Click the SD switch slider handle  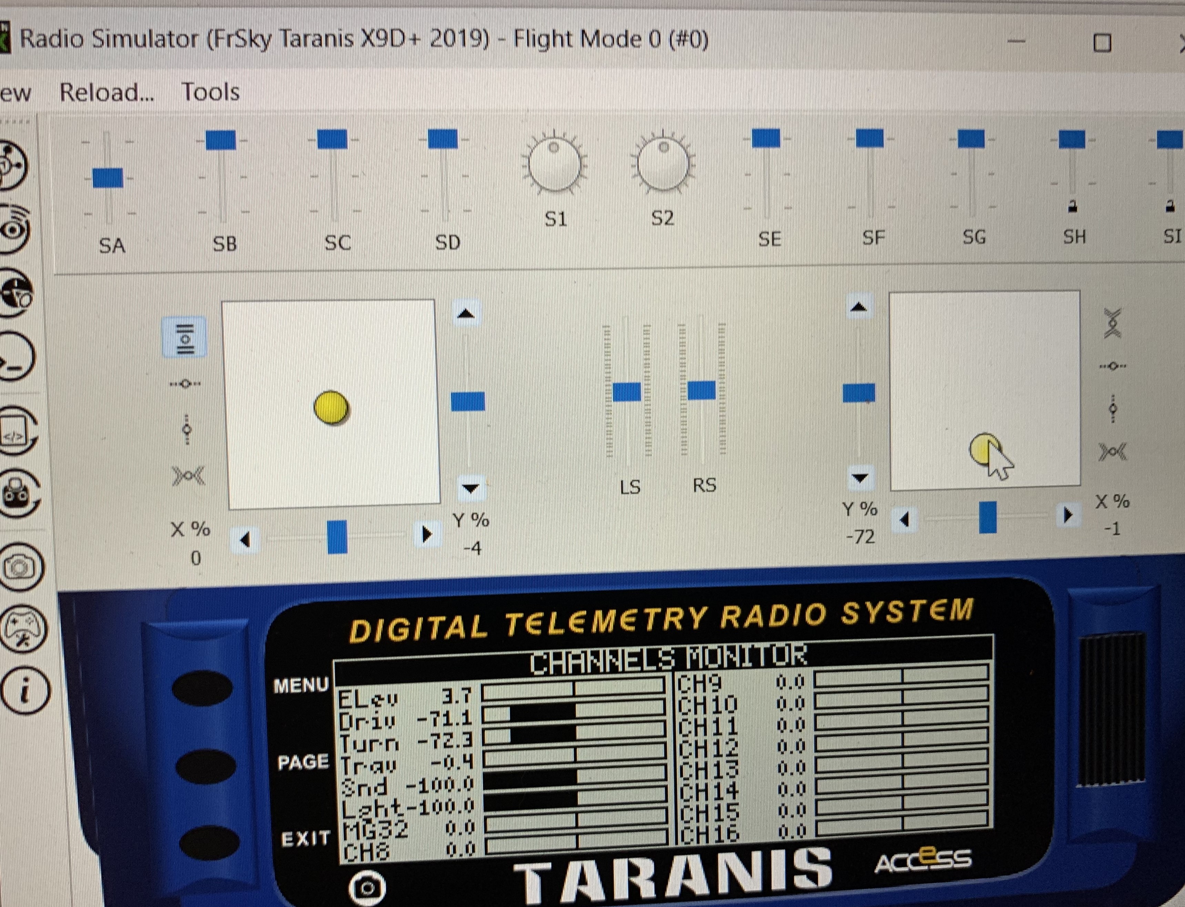pos(443,139)
